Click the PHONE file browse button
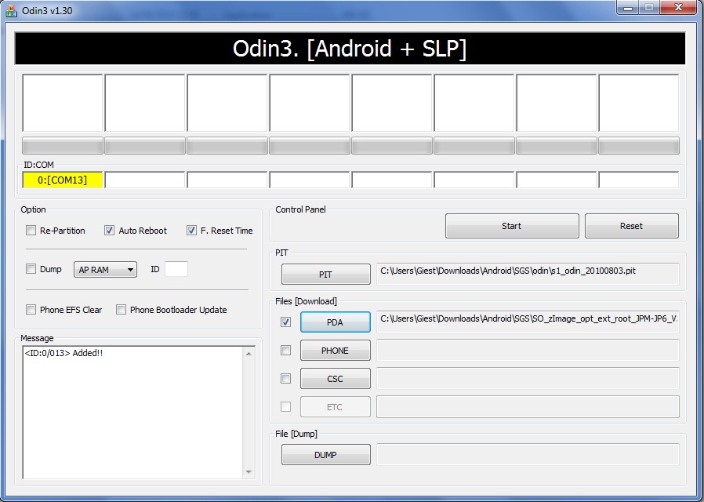Image resolution: width=704 pixels, height=502 pixels. click(336, 351)
